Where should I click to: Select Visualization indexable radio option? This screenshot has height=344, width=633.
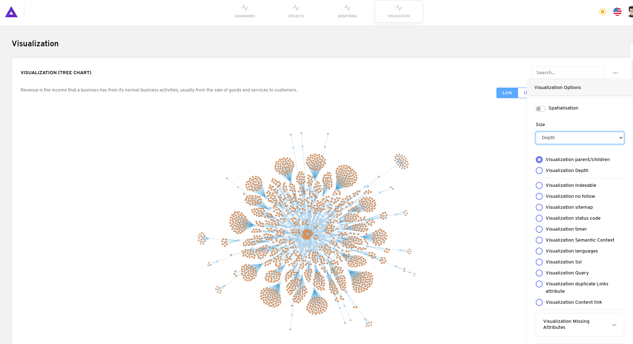click(x=539, y=185)
